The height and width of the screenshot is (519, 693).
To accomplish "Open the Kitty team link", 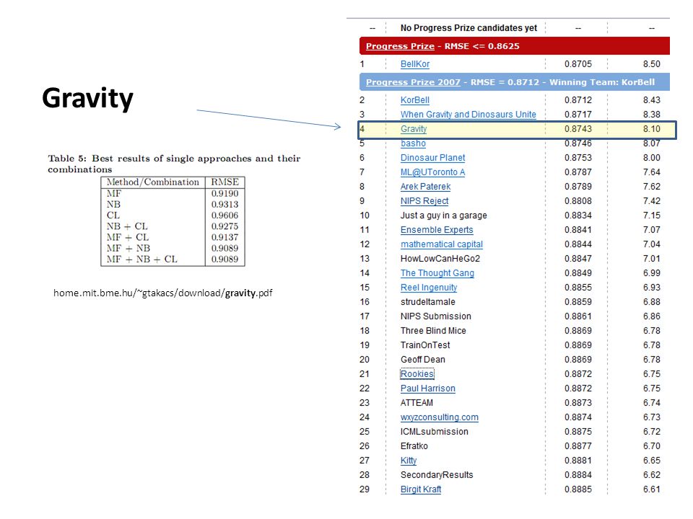I will click(409, 461).
